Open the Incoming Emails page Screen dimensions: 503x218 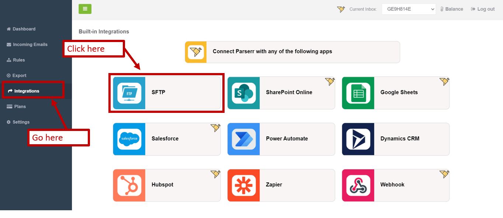30,44
